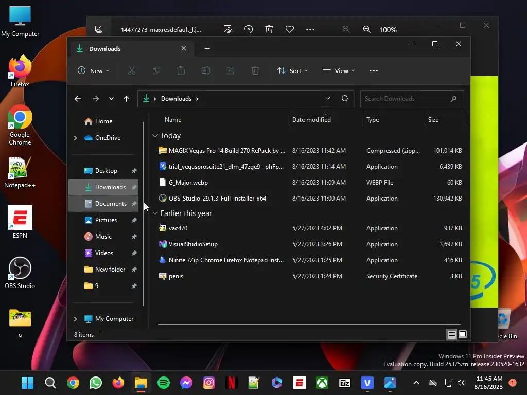Open the New dropdown menu
Screen dimensions: 527x395
tap(94, 70)
